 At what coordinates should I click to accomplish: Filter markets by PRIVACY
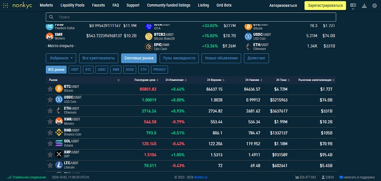[x=160, y=70]
